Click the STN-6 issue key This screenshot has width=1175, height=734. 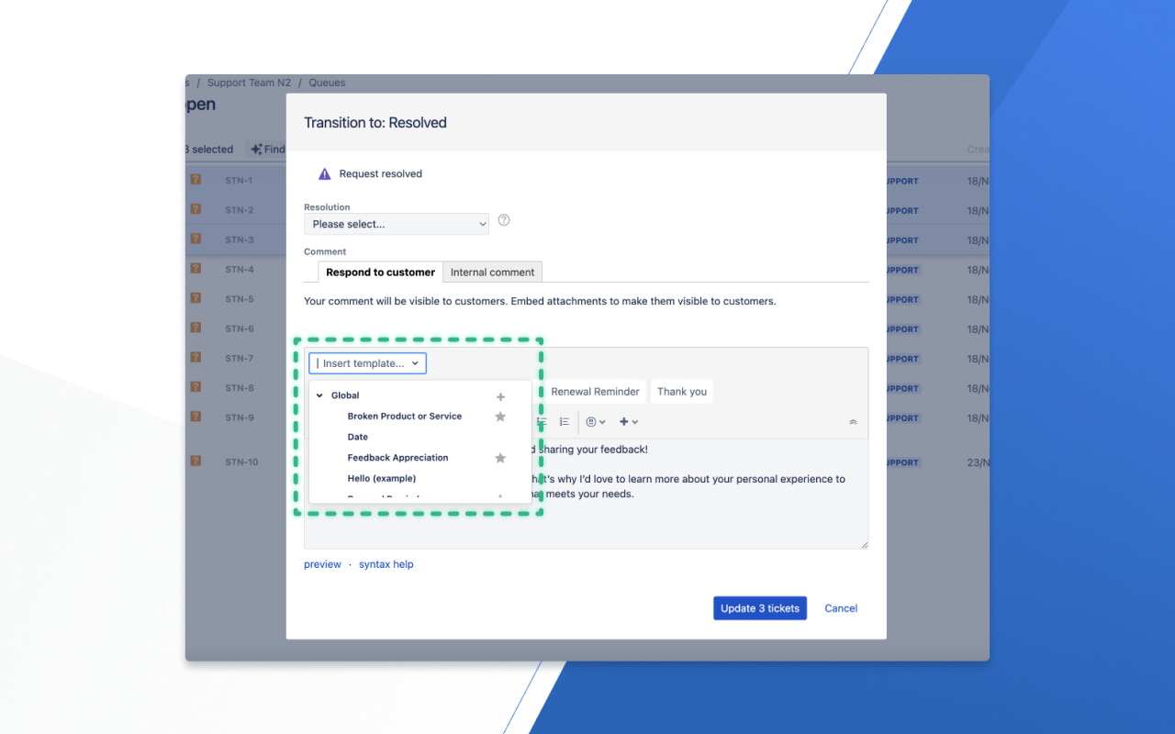click(x=240, y=328)
